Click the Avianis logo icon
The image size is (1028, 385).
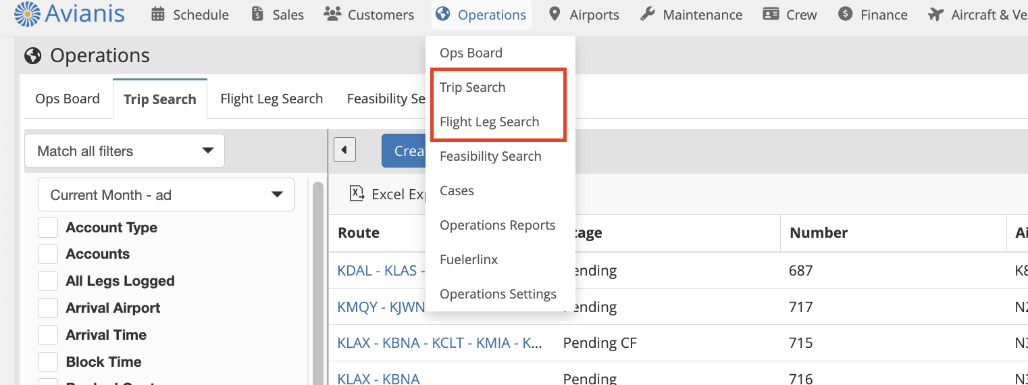click(x=27, y=14)
